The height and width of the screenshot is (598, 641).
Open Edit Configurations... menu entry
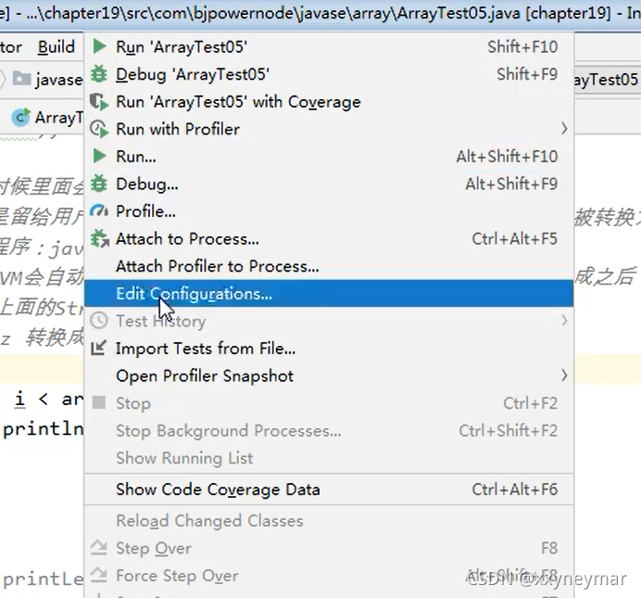click(x=329, y=293)
